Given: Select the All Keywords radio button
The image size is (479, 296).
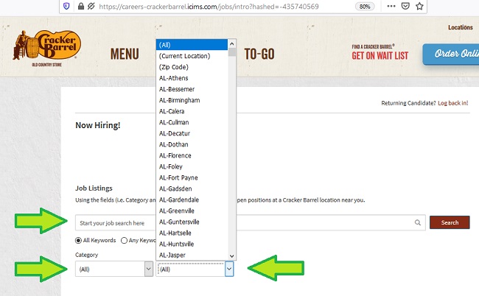Looking at the screenshot, I should point(78,241).
